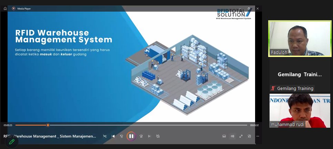This screenshot has width=333, height=149.
Task: Open the volume control
Action: pos(232,136)
